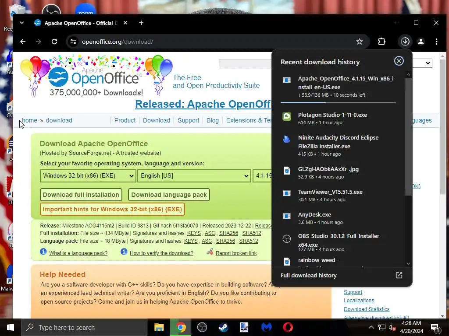Open Opera browser from the taskbar
Viewport: 449px width, 336px height.
288,327
